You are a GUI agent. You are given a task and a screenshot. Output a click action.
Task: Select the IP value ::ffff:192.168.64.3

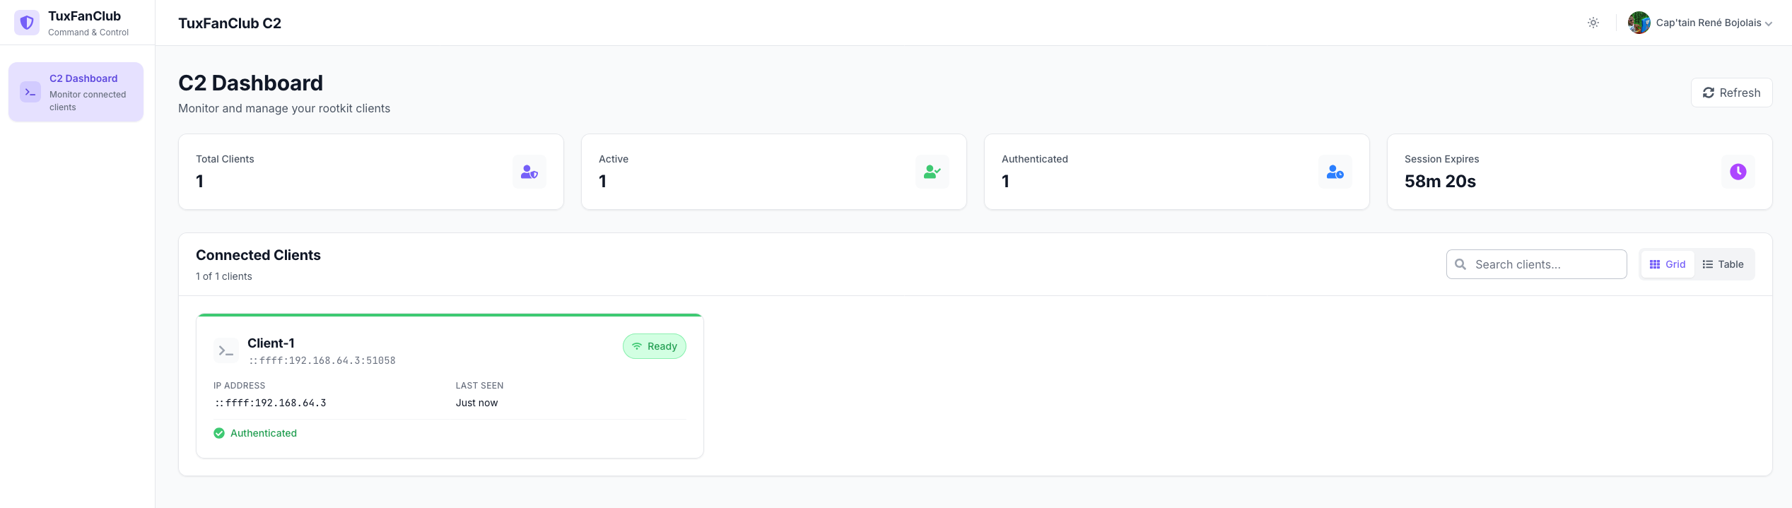[x=271, y=403]
